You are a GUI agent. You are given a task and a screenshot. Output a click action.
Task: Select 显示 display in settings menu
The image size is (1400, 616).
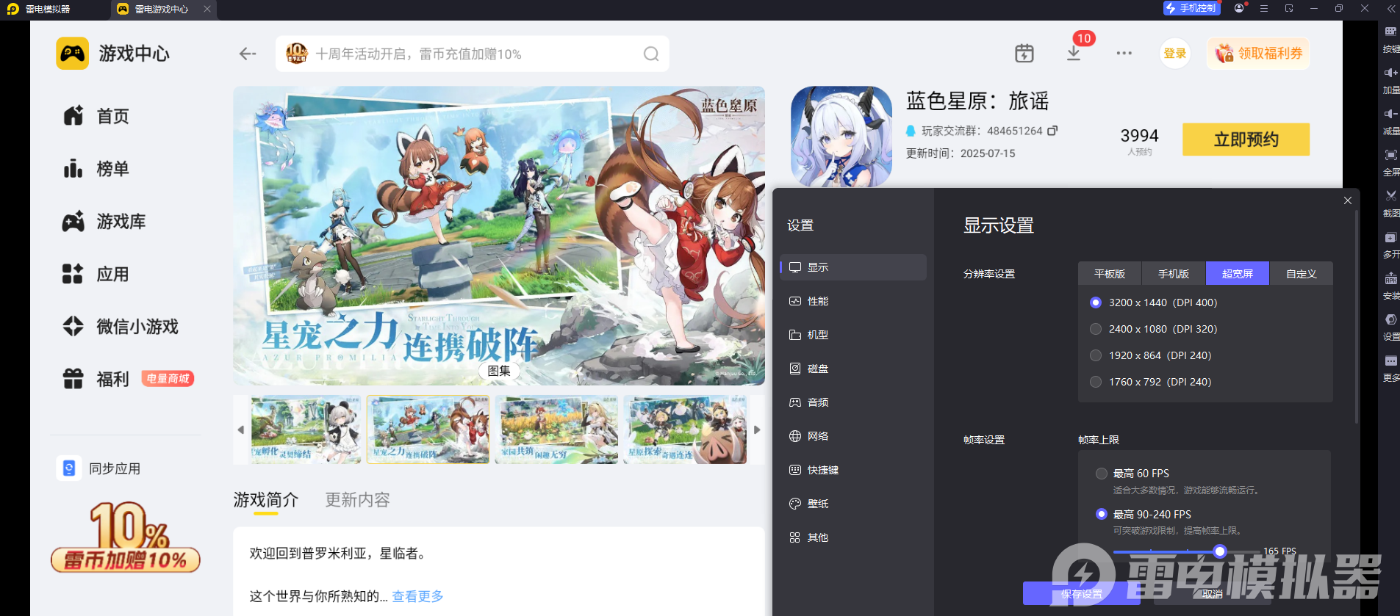[854, 267]
